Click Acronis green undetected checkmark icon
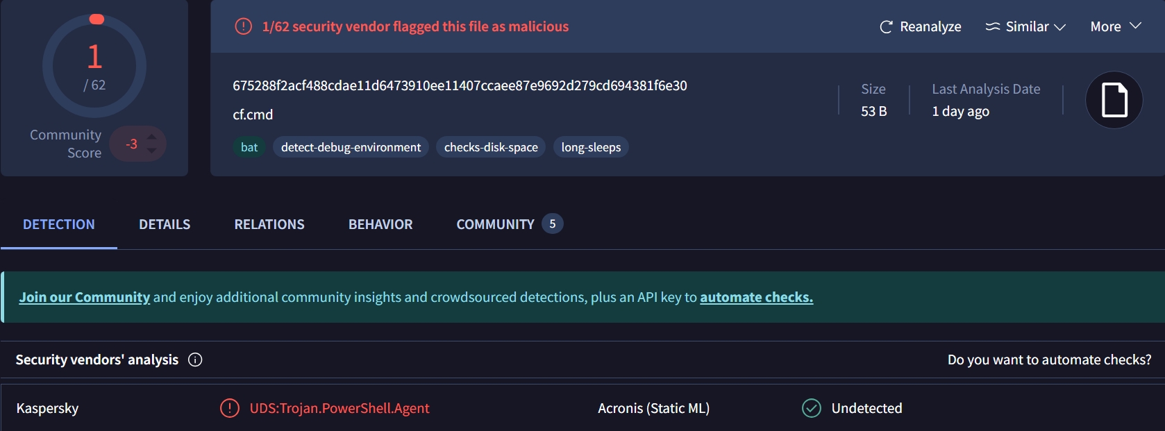Viewport: 1165px width, 431px height. point(812,408)
